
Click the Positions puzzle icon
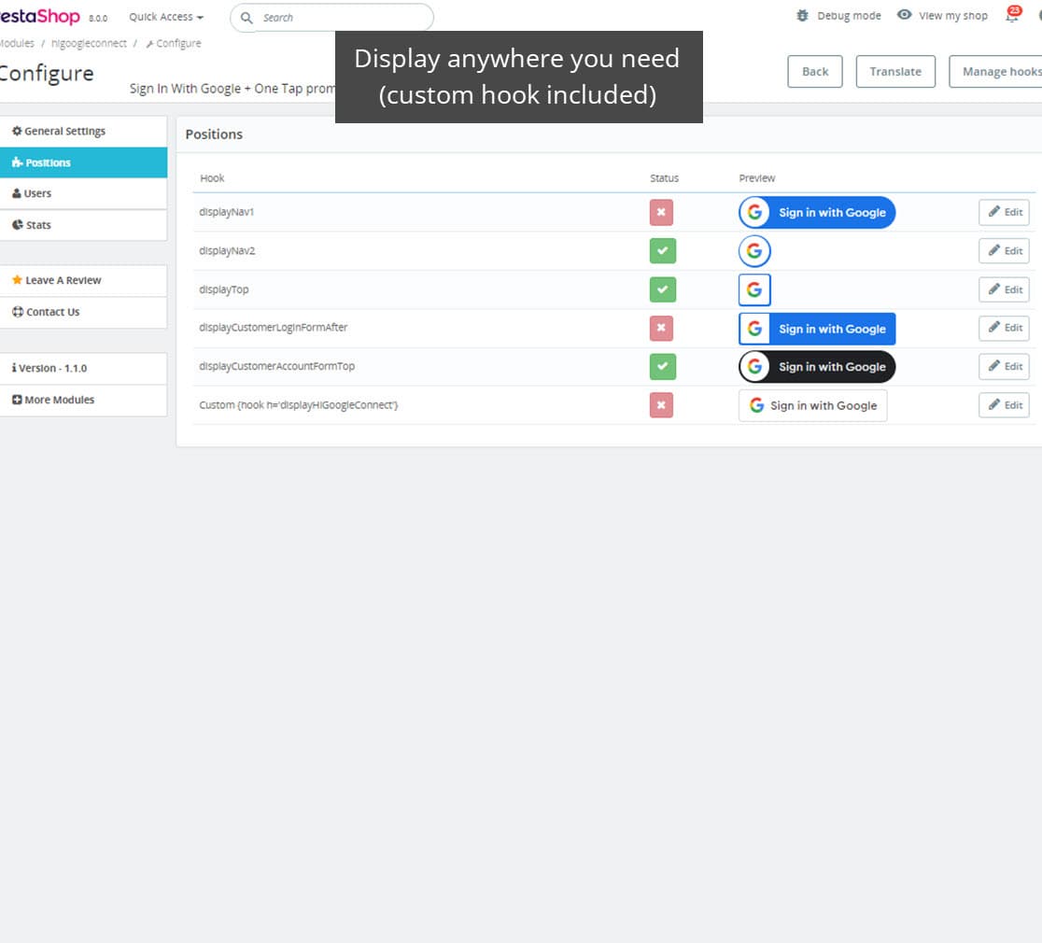coord(18,162)
